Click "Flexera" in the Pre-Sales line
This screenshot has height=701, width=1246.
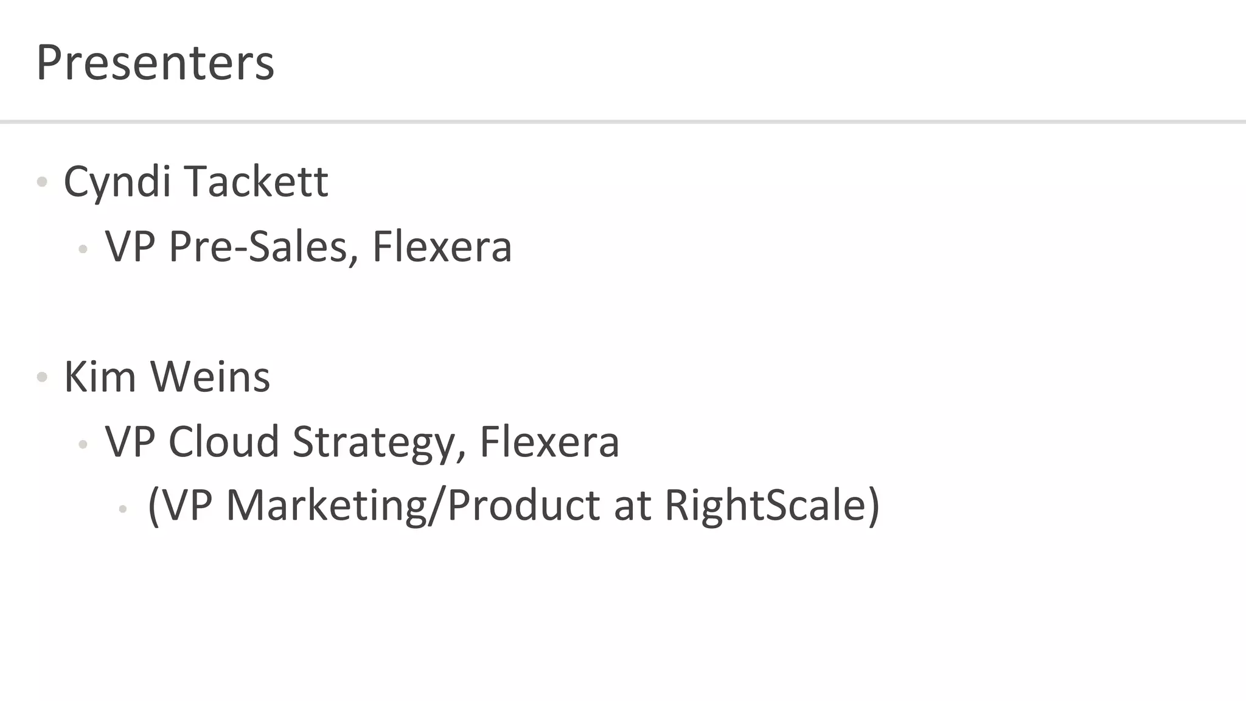(x=442, y=247)
